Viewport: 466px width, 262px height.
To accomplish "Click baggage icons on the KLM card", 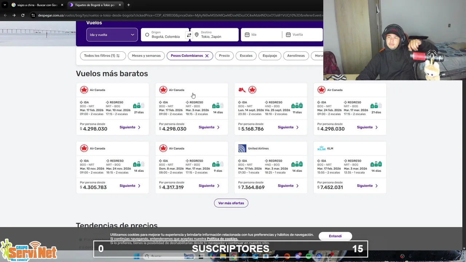I will click(x=376, y=164).
